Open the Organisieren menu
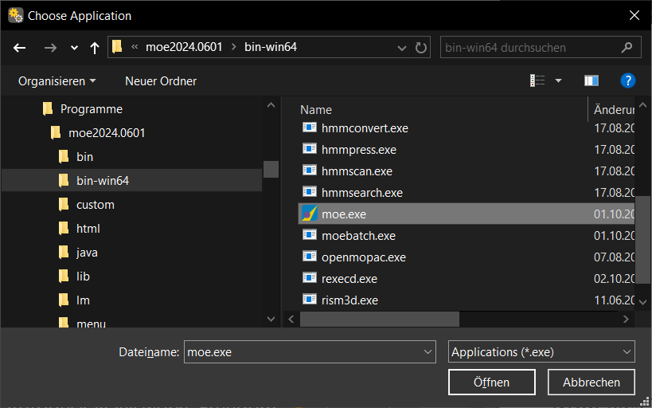The width and height of the screenshot is (652, 408). click(x=57, y=81)
